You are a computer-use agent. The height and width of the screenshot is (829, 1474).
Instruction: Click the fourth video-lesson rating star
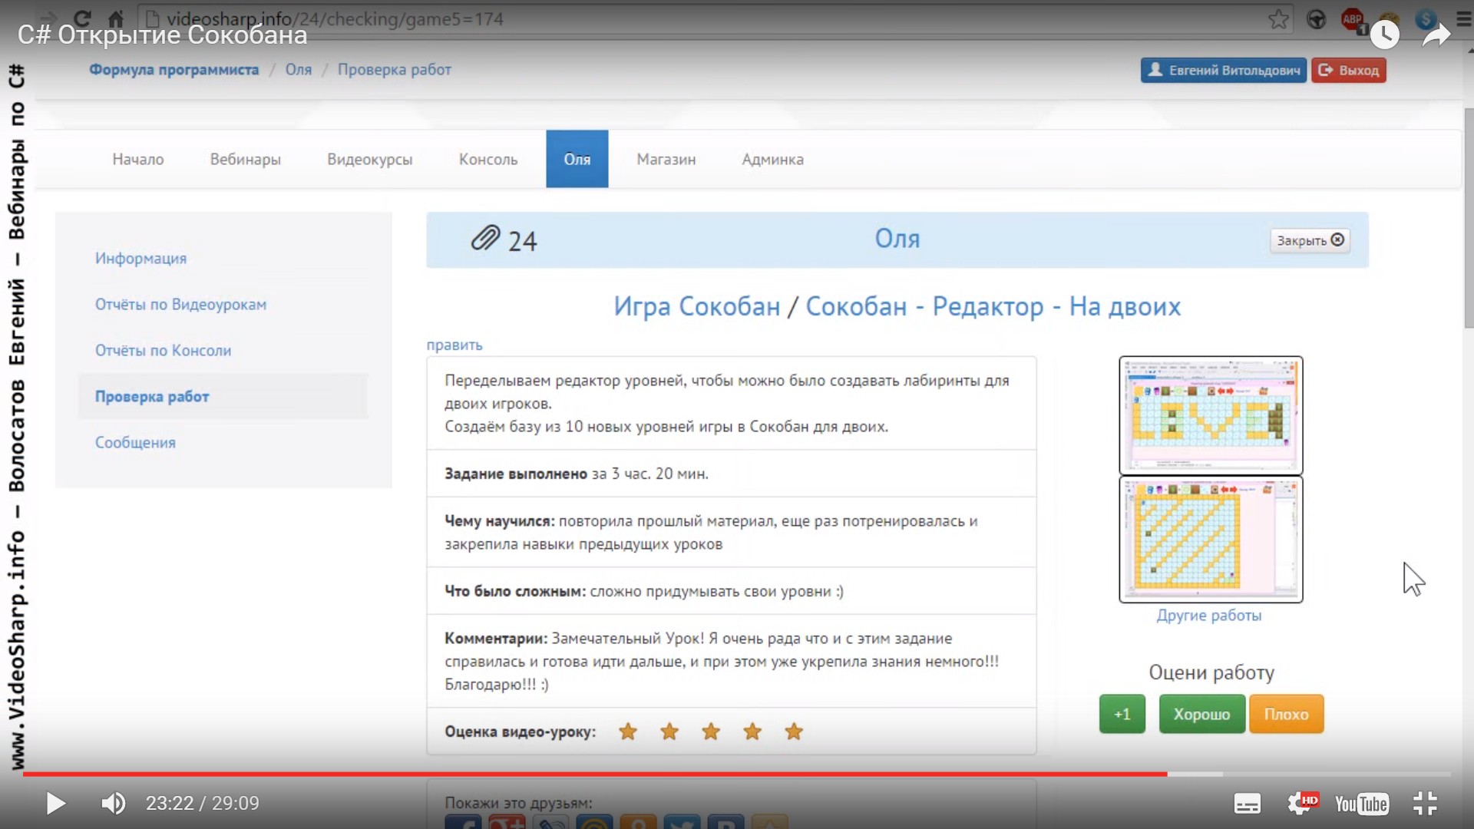[x=752, y=732]
